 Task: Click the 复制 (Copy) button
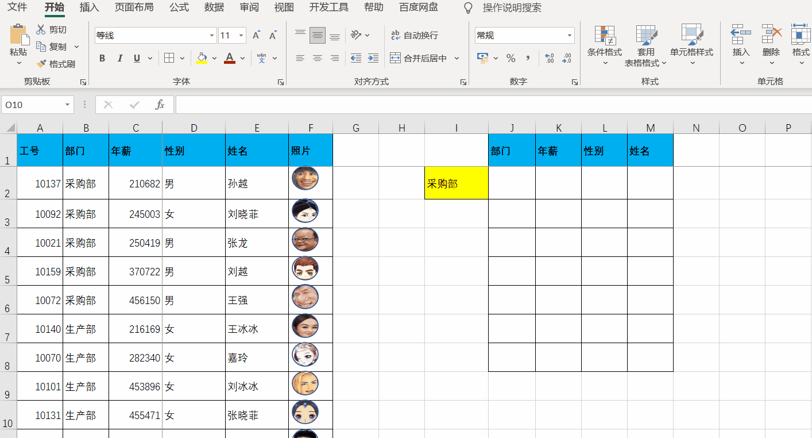(x=57, y=46)
